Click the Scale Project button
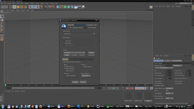Image resolution: width=194 pixels, height=109 pixels. (x=164, y=68)
